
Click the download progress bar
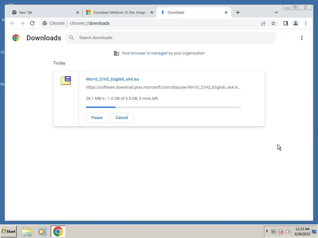(163, 107)
